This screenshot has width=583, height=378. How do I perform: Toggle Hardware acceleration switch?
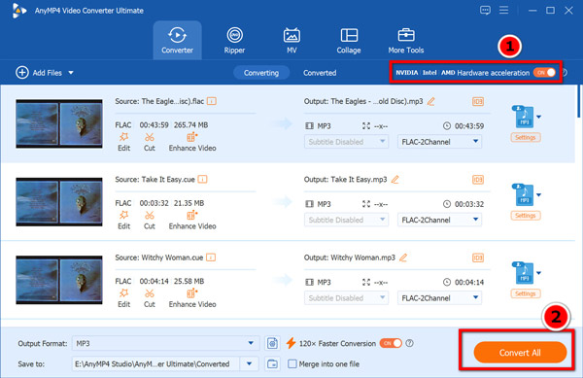coord(544,73)
